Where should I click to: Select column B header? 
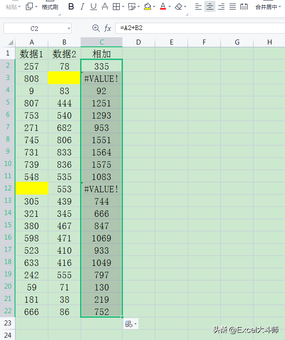click(x=64, y=42)
